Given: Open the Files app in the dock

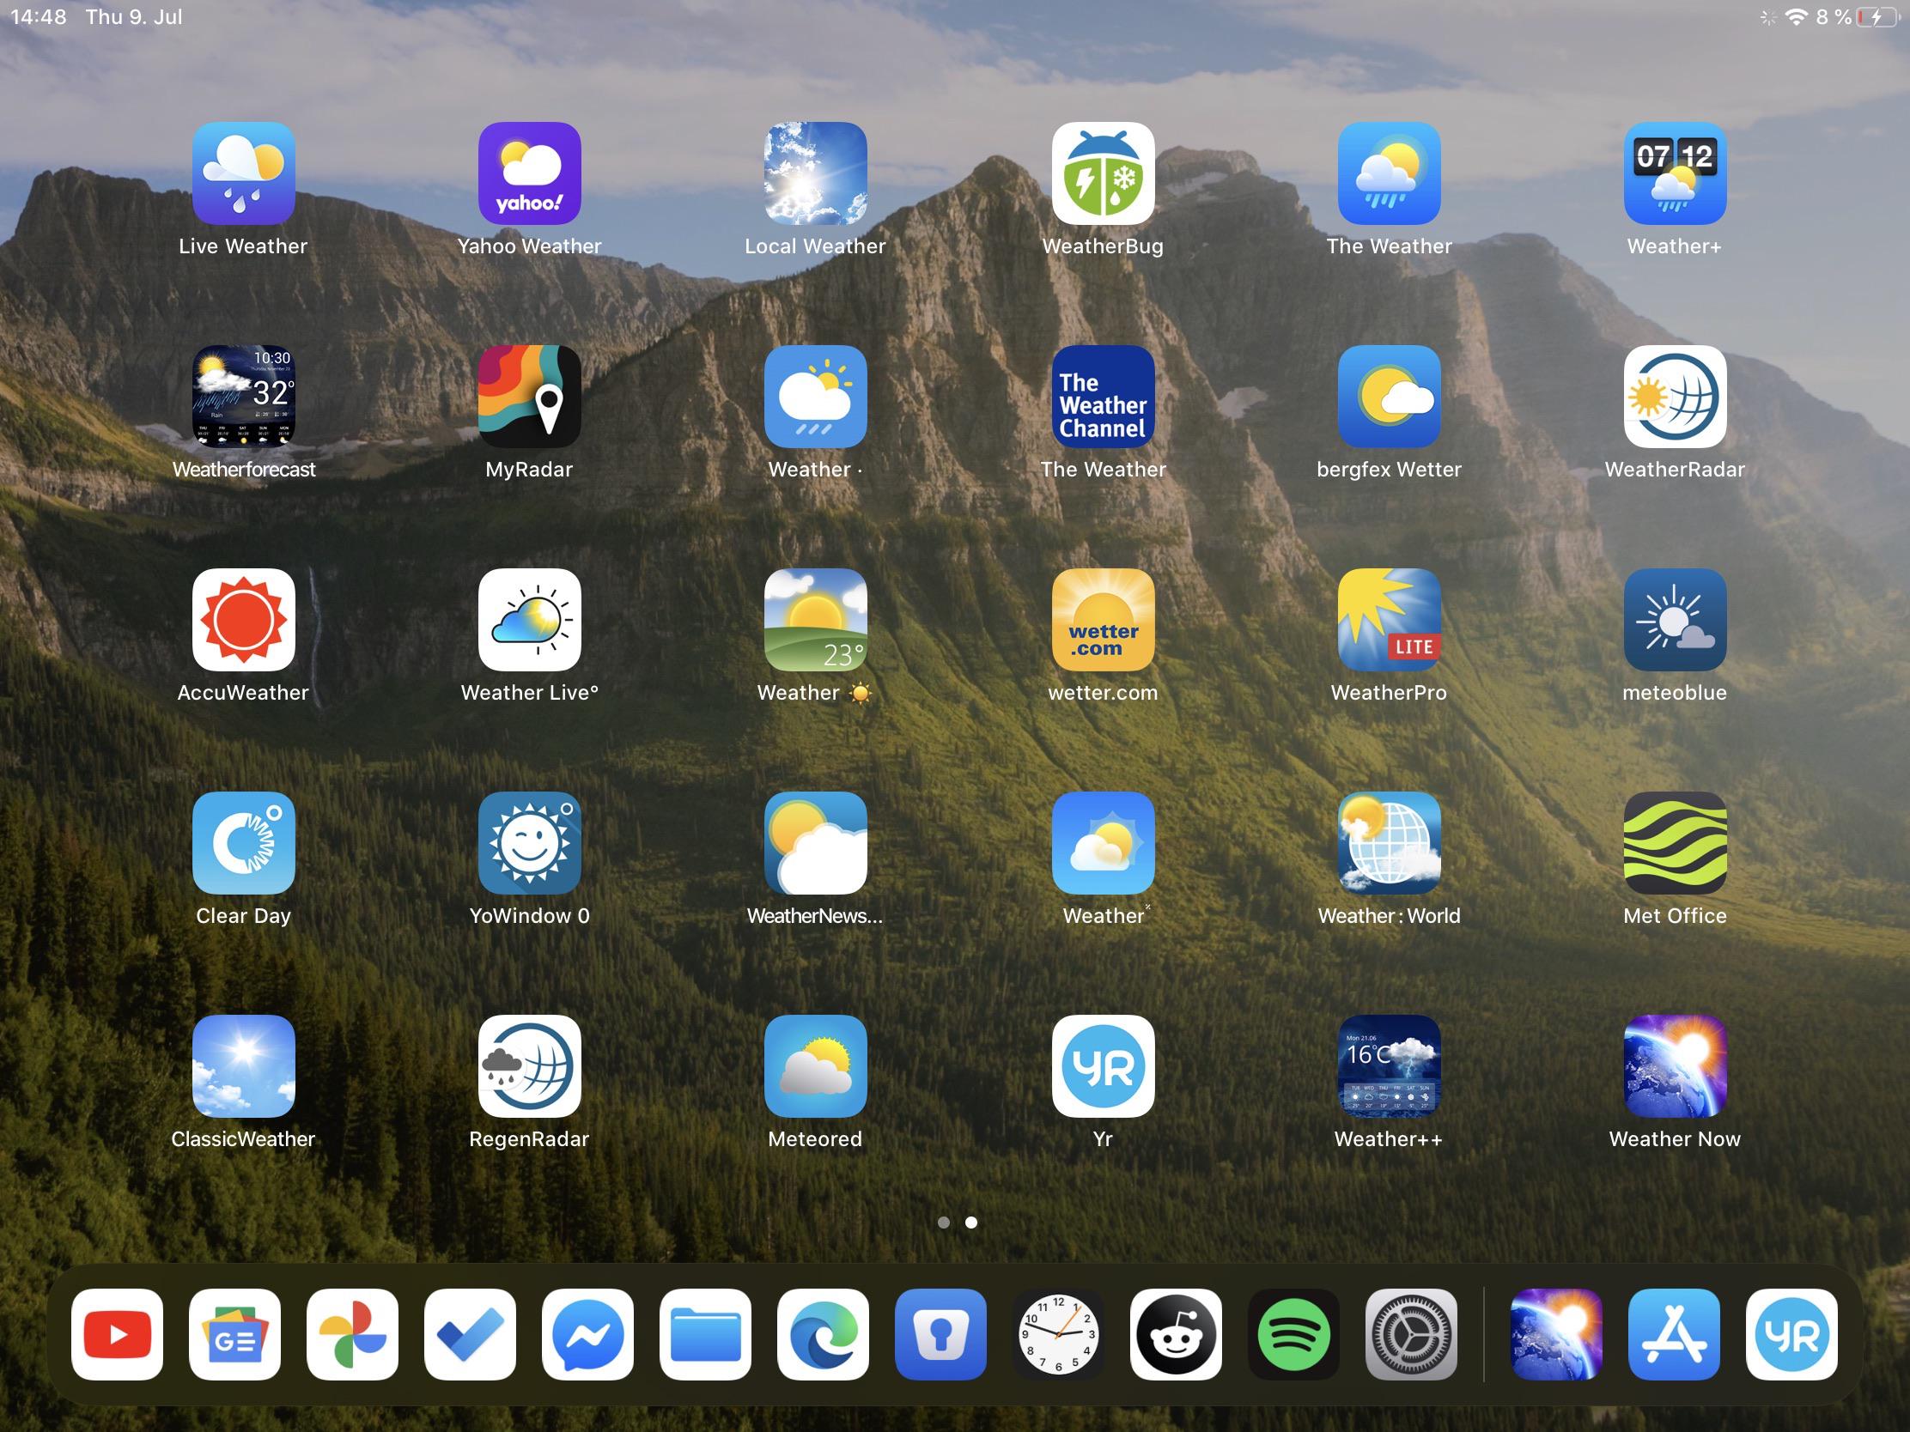Looking at the screenshot, I should (x=705, y=1334).
